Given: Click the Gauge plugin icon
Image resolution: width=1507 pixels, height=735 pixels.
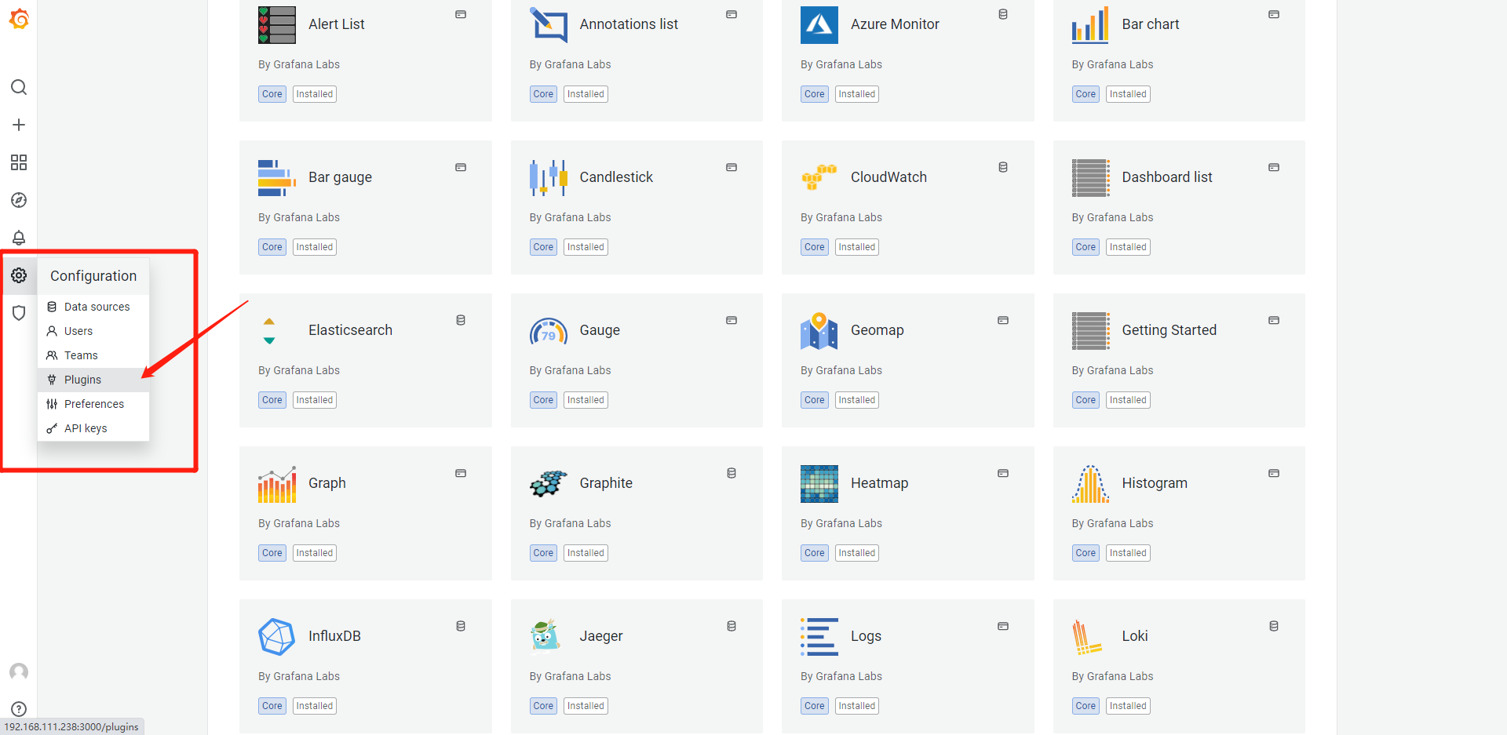Looking at the screenshot, I should pos(549,330).
